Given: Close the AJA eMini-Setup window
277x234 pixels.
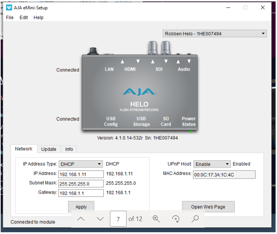Looking at the screenshot, I should (263, 8).
